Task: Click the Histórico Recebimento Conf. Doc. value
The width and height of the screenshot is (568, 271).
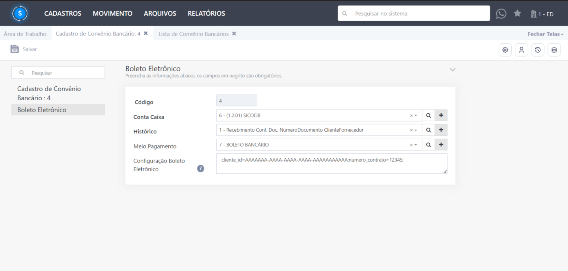Action: [x=291, y=130]
